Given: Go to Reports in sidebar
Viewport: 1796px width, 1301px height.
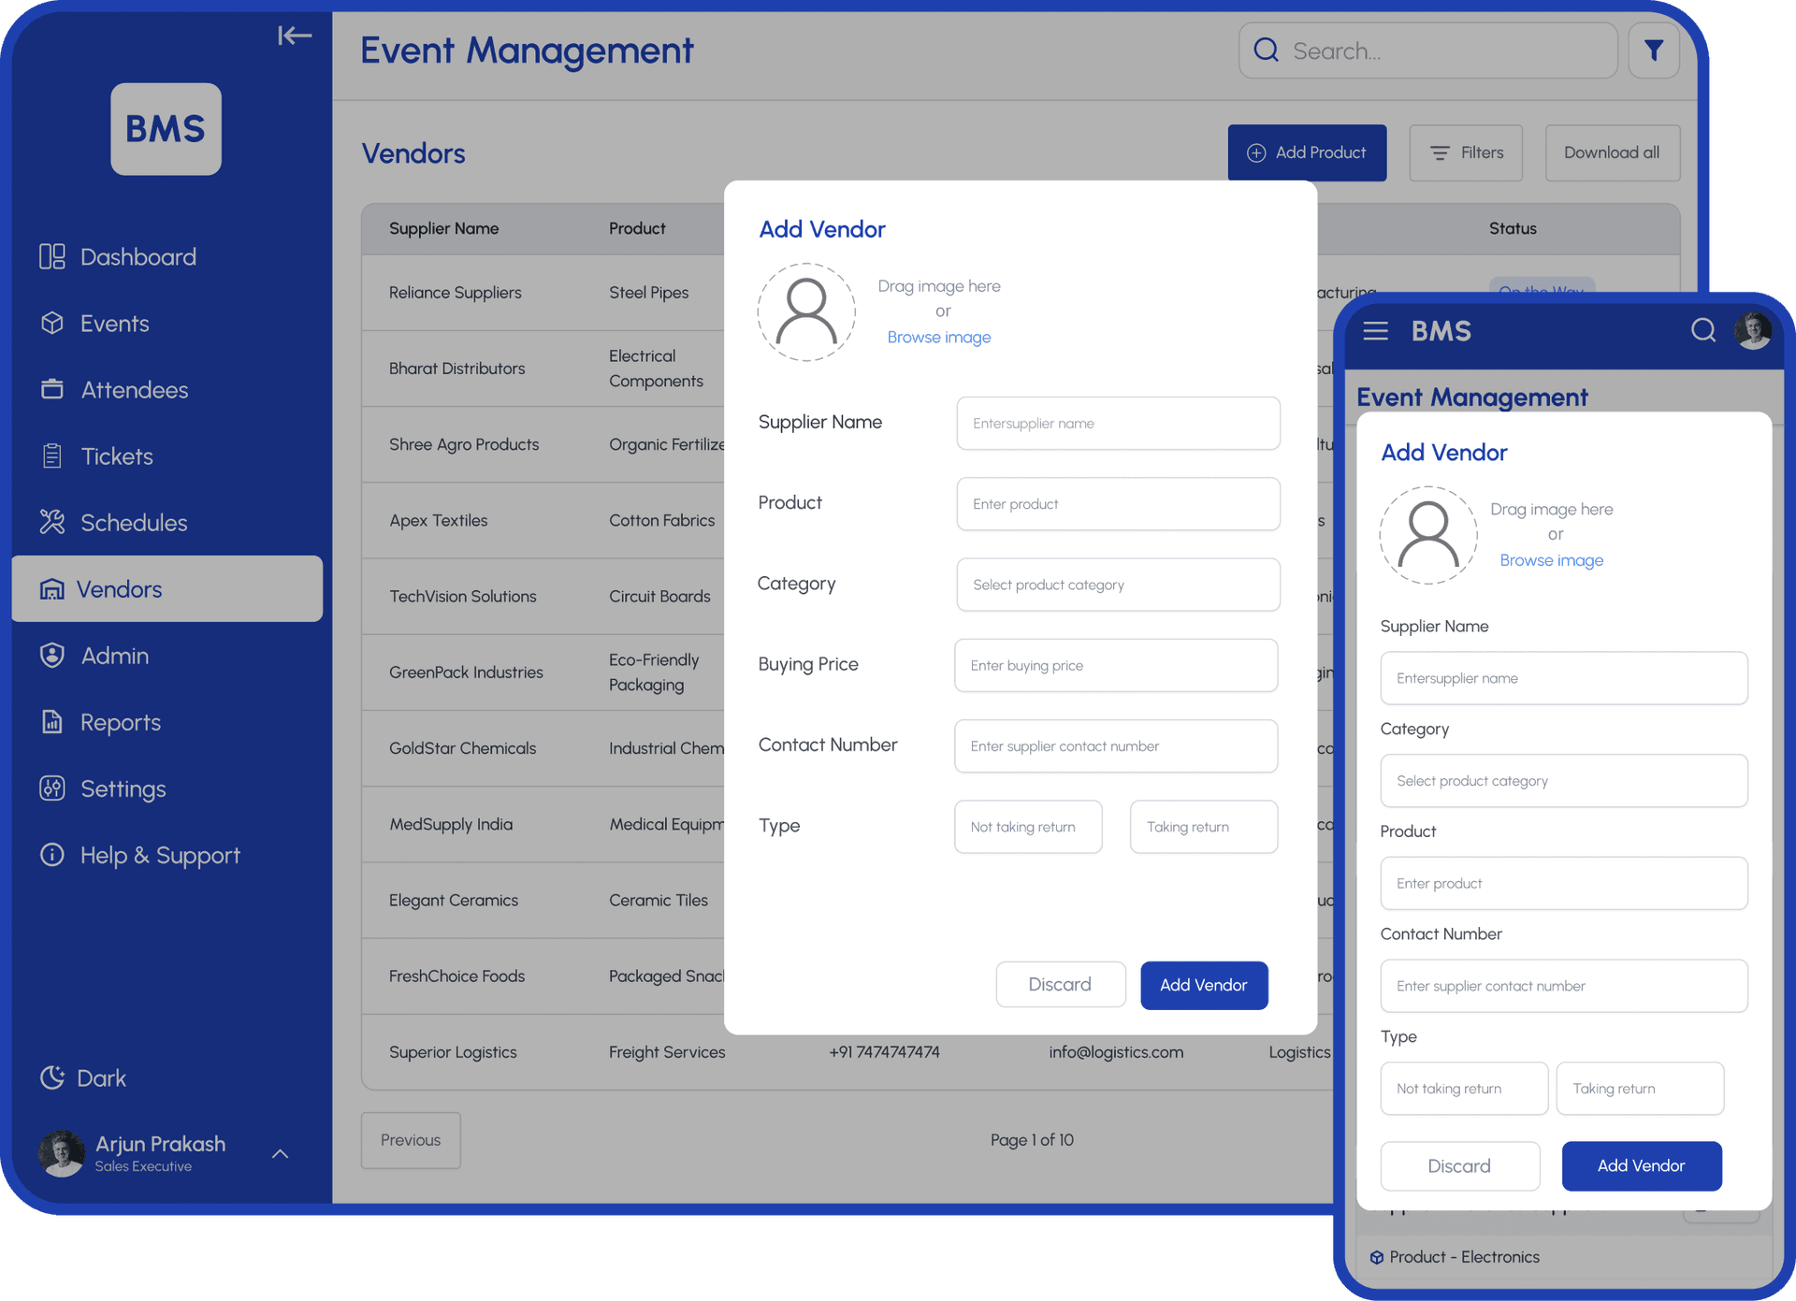Looking at the screenshot, I should click(x=120, y=723).
